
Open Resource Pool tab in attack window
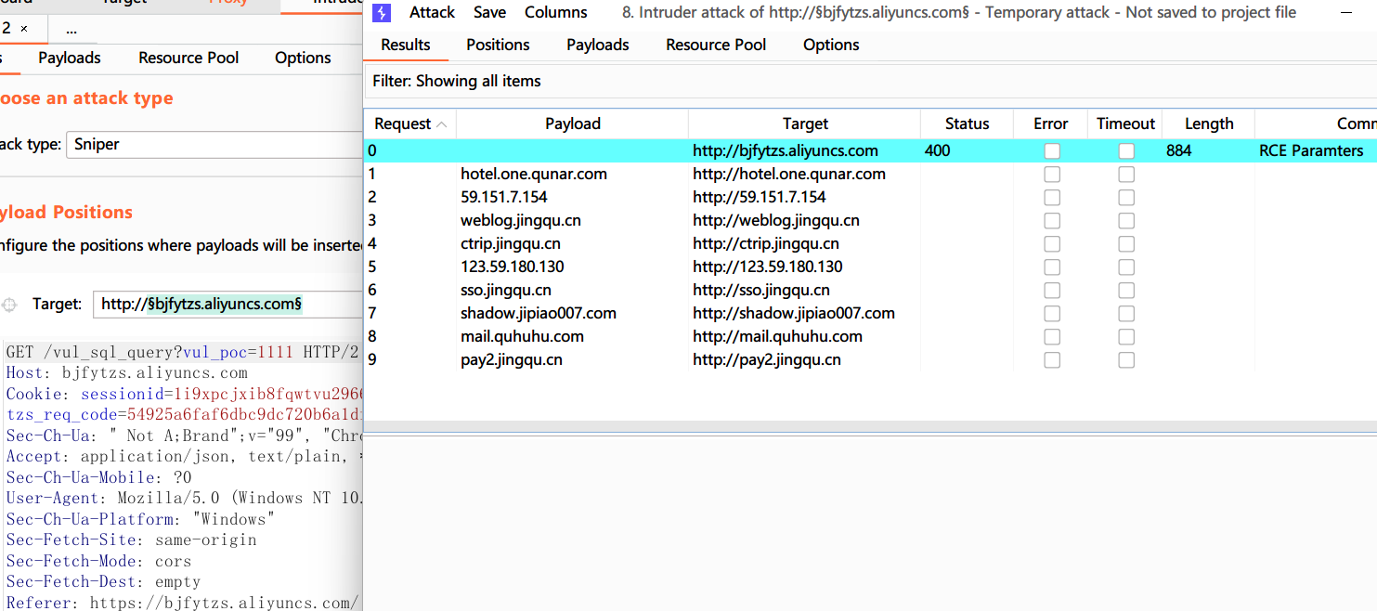pos(716,45)
